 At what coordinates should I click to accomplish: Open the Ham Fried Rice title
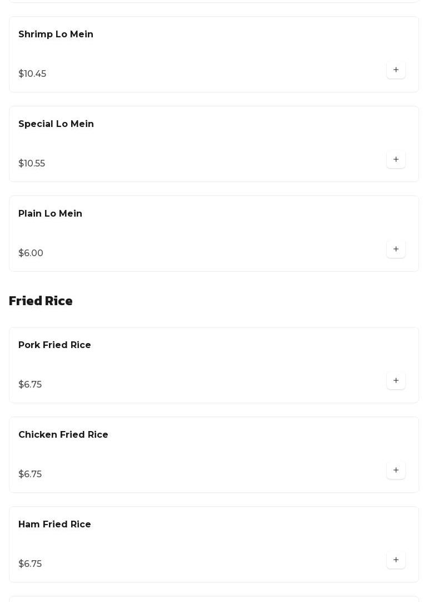coord(54,525)
